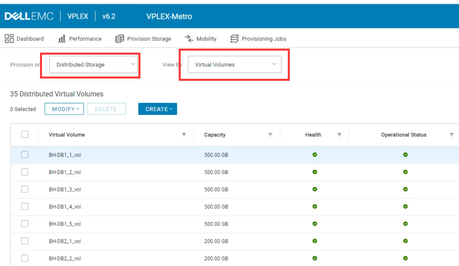Open the Operational Status column filter
Screen dimensions: 459x266
452,135
